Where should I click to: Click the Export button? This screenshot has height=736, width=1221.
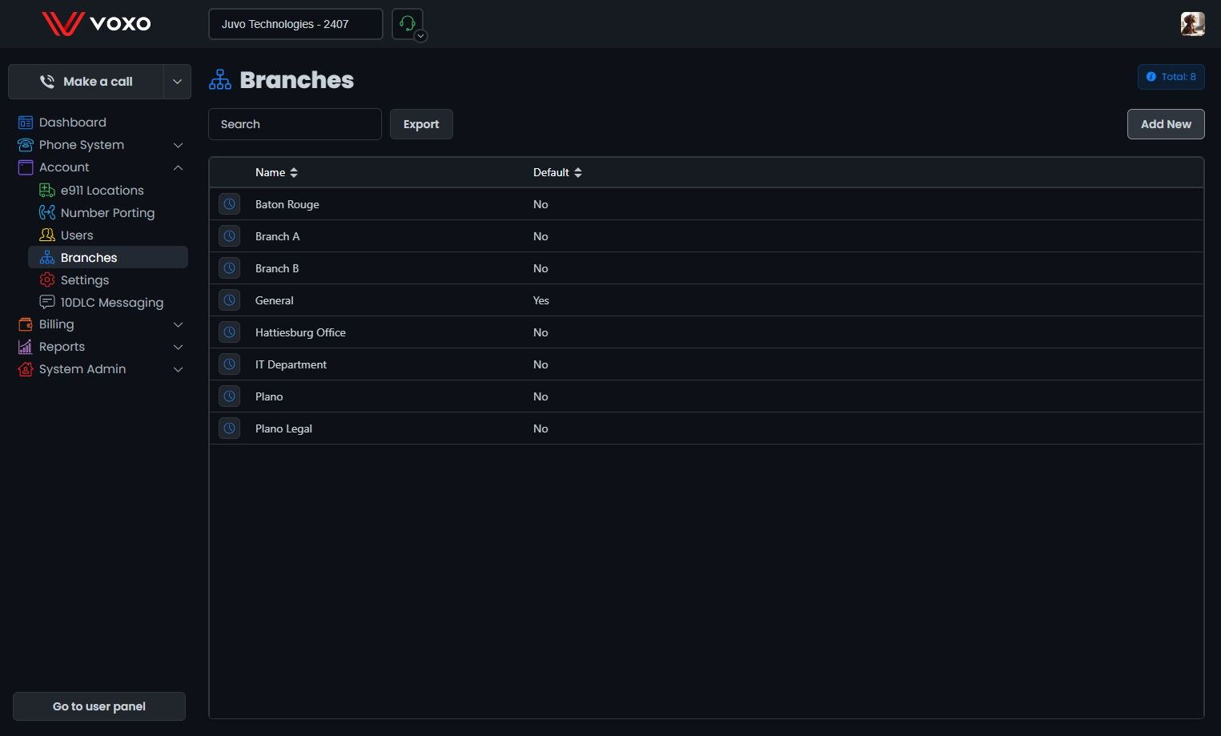(x=421, y=124)
